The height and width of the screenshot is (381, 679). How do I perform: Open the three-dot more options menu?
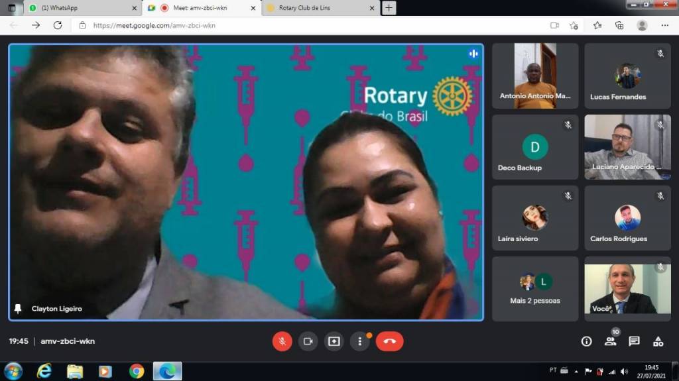pos(359,341)
